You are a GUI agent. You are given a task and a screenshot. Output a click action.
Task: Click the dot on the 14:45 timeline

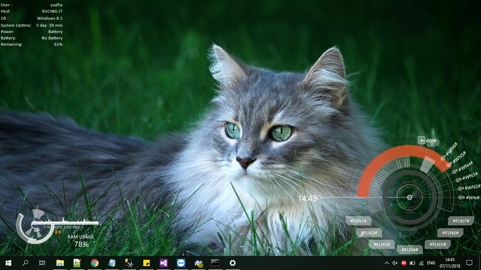[319, 198]
